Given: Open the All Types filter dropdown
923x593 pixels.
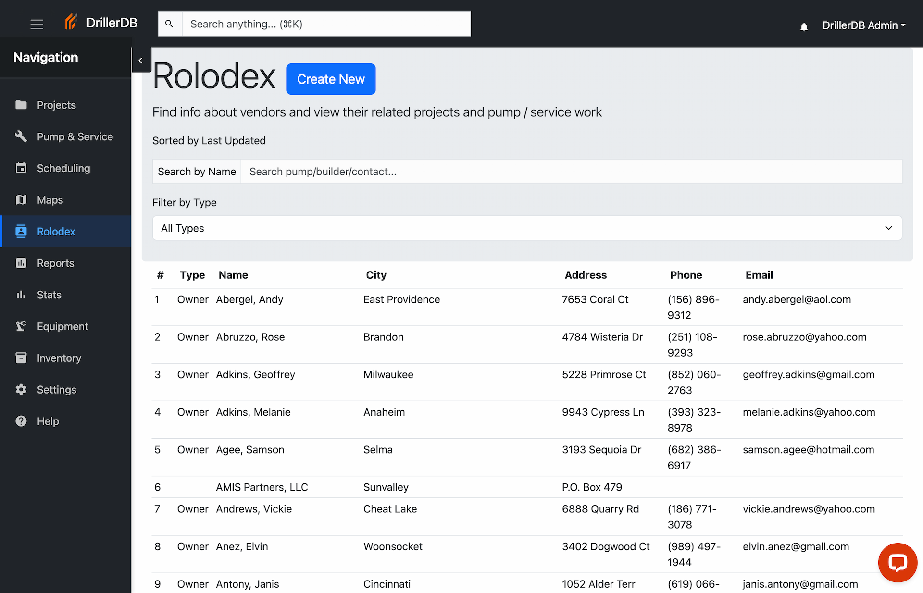Looking at the screenshot, I should point(525,228).
